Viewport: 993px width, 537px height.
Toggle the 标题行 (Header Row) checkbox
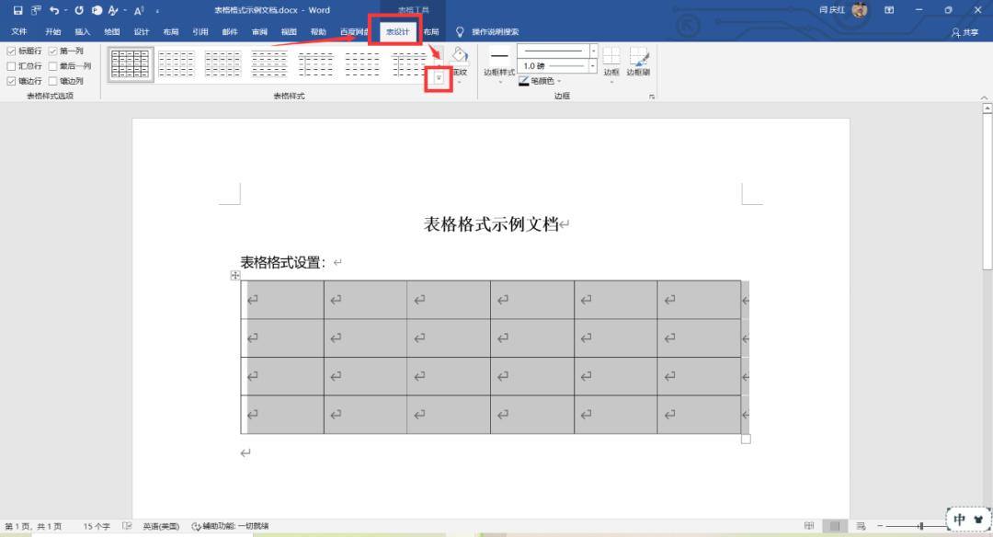click(x=11, y=51)
